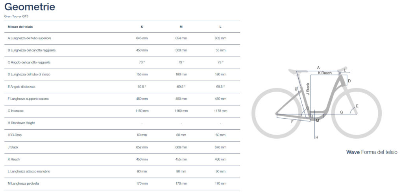The image size is (403, 196).
Task: Select the H Standover Height row label
Action: (x=21, y=123)
